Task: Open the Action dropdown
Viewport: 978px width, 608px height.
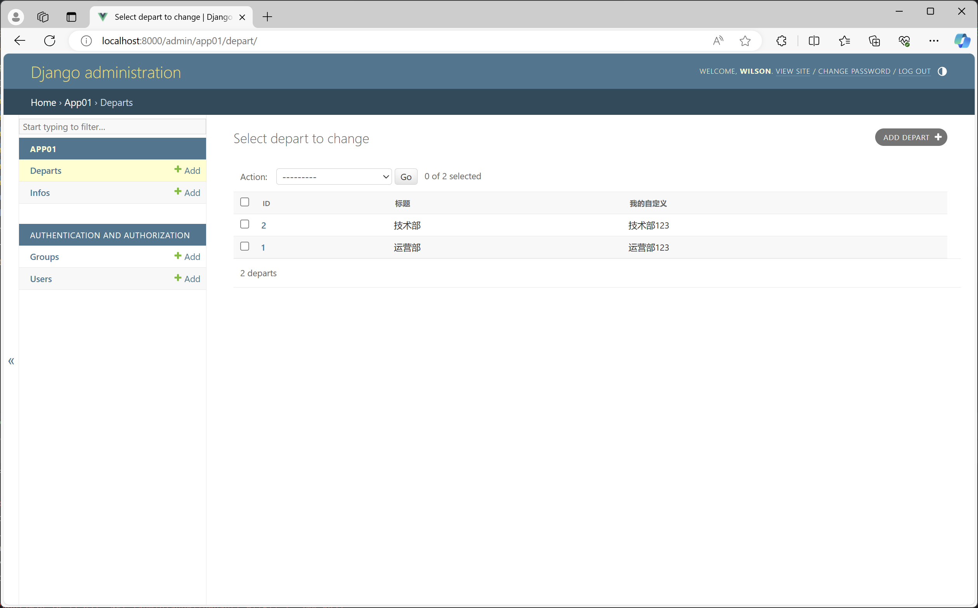Action: point(334,177)
